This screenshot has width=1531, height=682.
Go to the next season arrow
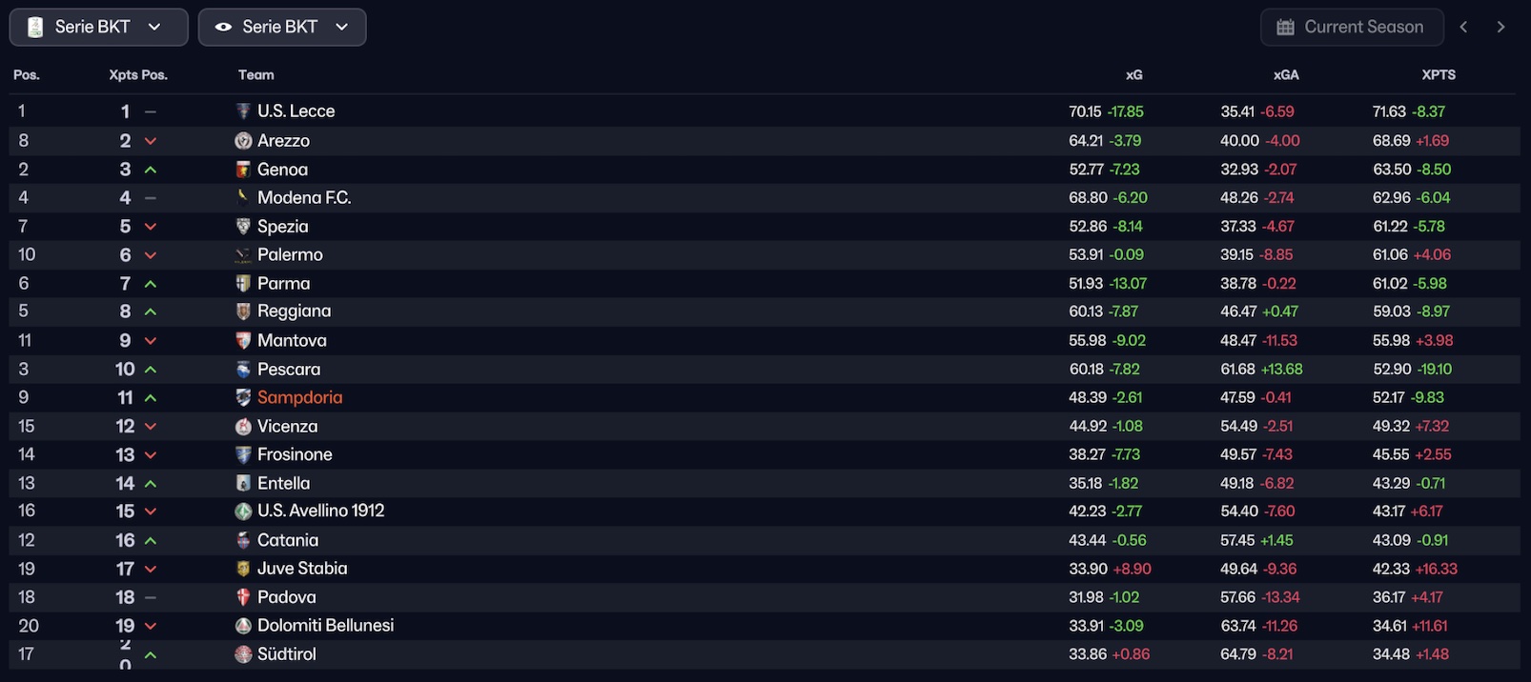[1500, 28]
